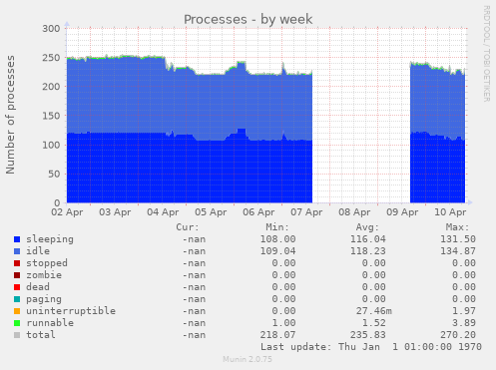This screenshot has height=370, width=496.
Task: Click the 'Max:' column header
Action: 457,227
